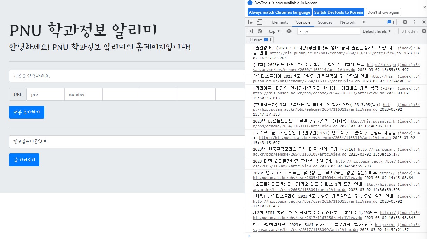Toggle the live expression eye icon

289,31
